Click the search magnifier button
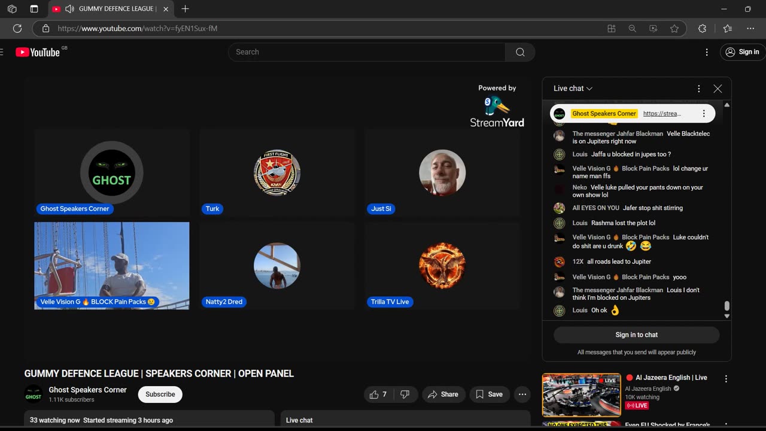The width and height of the screenshot is (766, 431). (x=520, y=52)
